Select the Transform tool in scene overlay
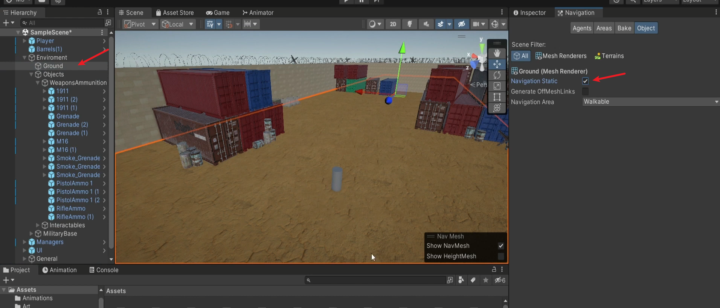The image size is (720, 308). (497, 108)
